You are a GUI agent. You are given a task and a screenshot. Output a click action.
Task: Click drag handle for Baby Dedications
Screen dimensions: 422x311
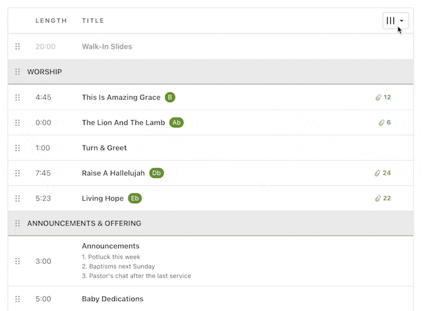[x=17, y=299]
